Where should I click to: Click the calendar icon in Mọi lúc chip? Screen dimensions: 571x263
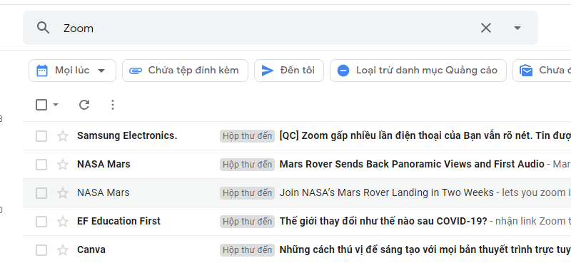[x=42, y=71]
